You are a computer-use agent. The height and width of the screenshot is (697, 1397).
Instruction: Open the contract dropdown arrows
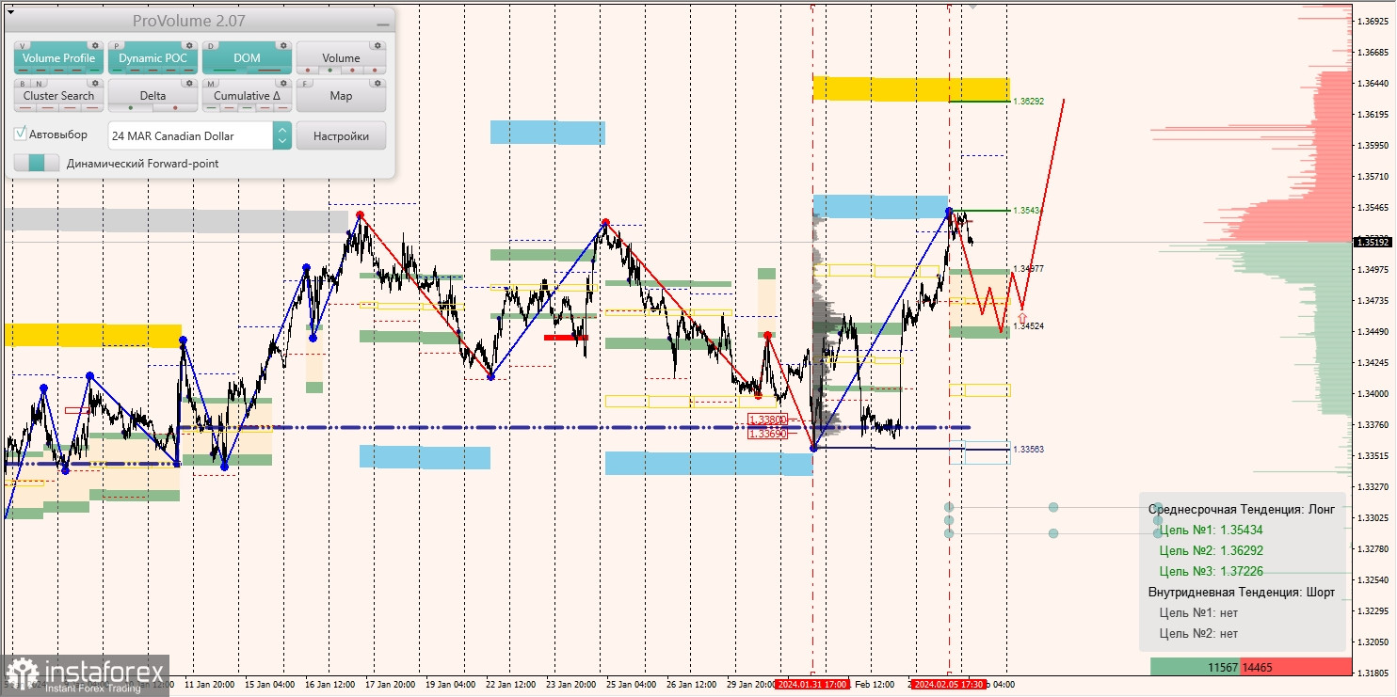tap(282, 135)
